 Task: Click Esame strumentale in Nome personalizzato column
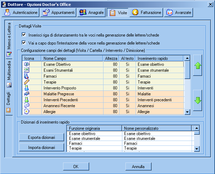(x=157, y=139)
